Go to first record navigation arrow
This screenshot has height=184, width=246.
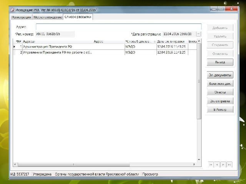click(x=211, y=164)
